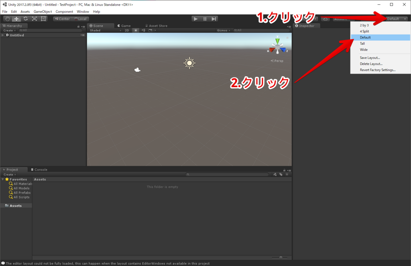Toggle Persp projection label

coord(277,61)
